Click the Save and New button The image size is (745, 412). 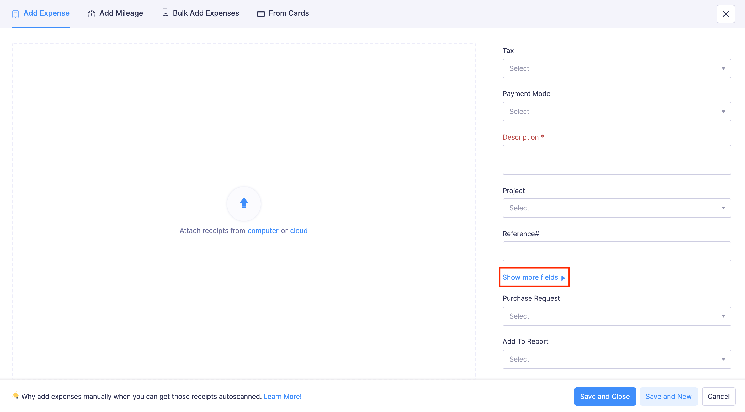[669, 396]
